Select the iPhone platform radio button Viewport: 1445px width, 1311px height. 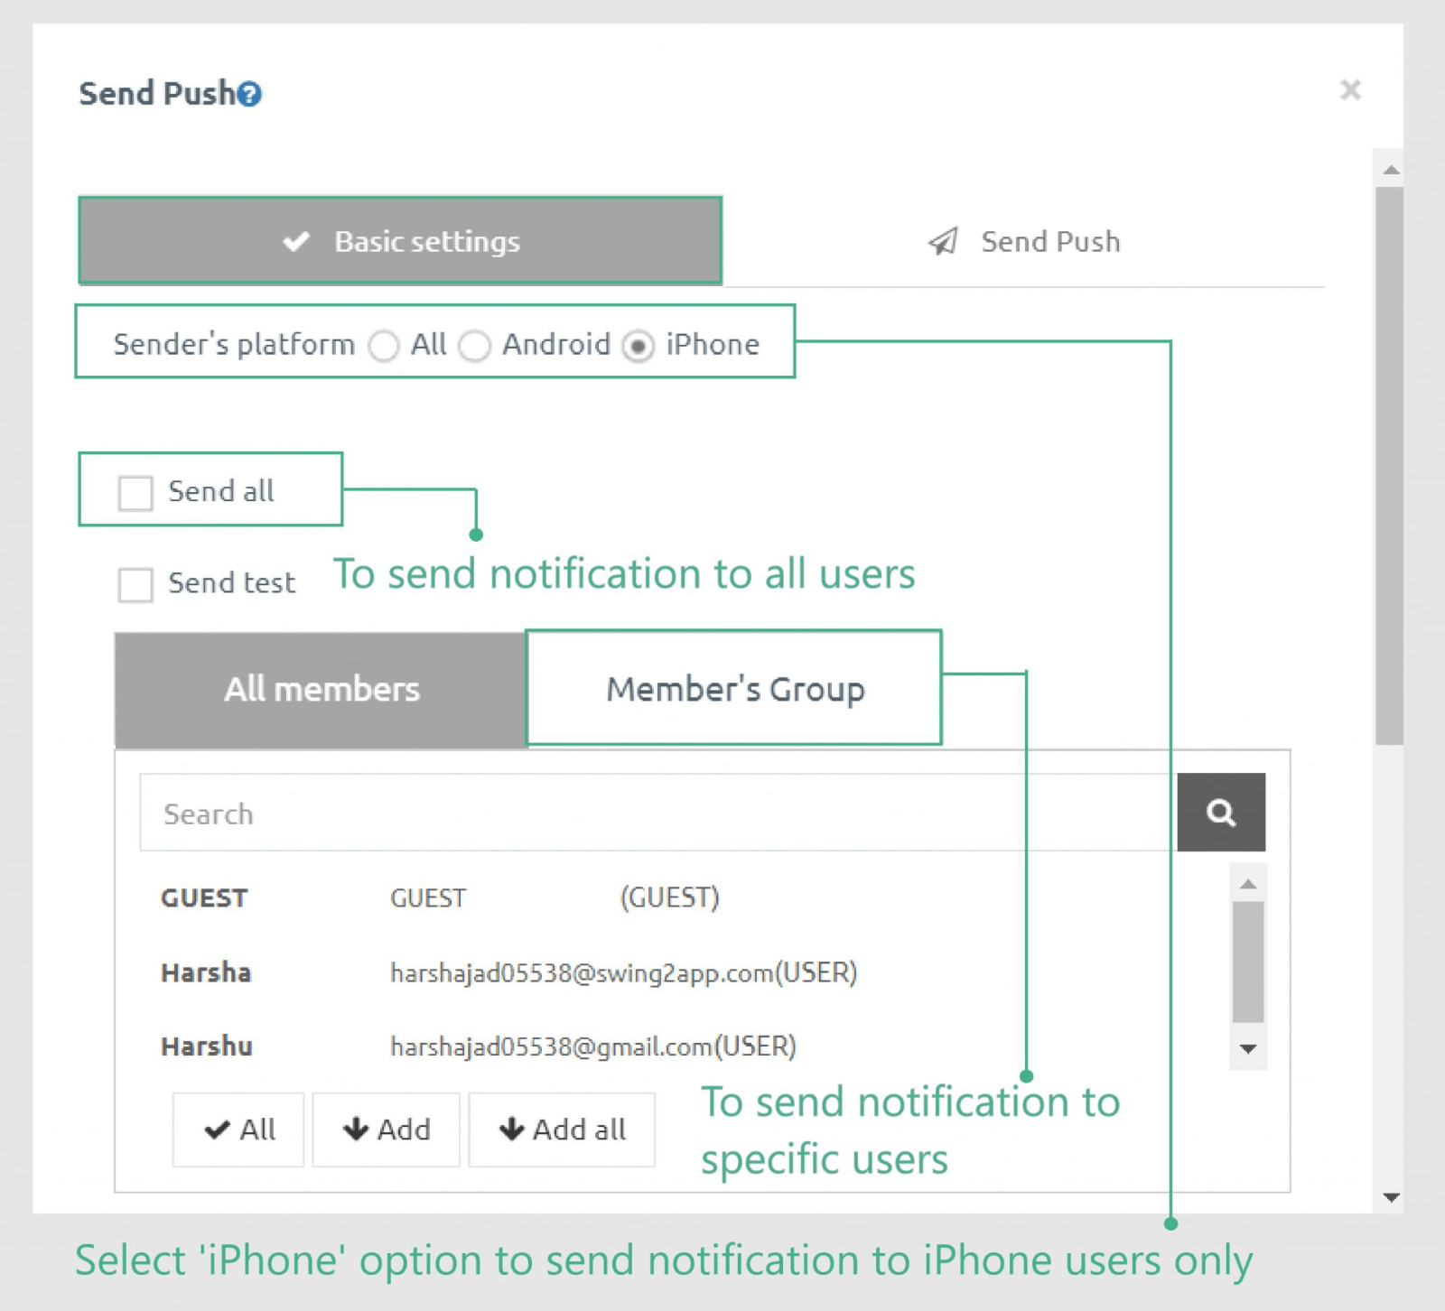click(x=638, y=346)
